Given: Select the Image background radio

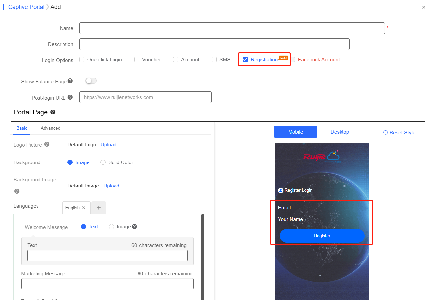Looking at the screenshot, I should (70, 162).
